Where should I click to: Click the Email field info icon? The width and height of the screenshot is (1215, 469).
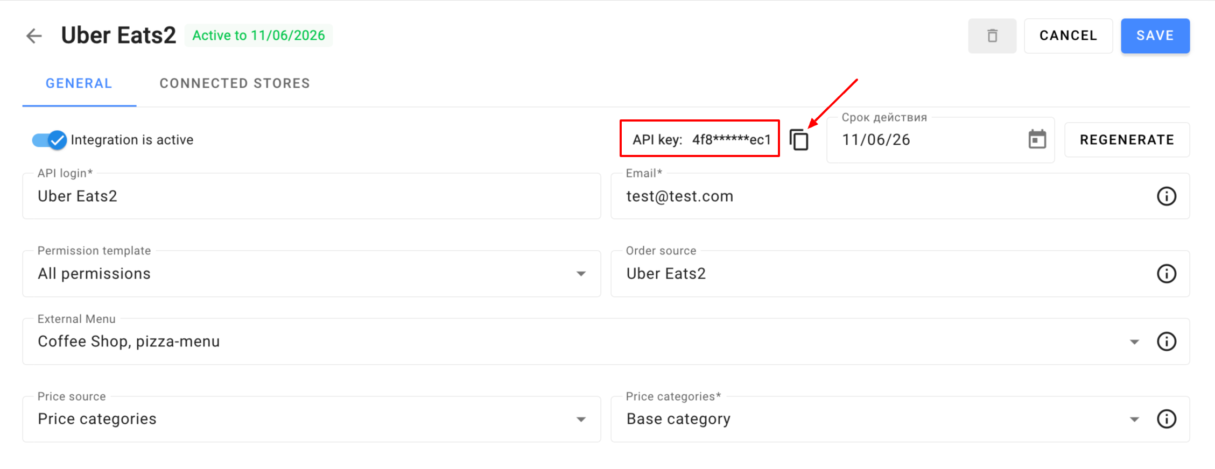click(1166, 196)
